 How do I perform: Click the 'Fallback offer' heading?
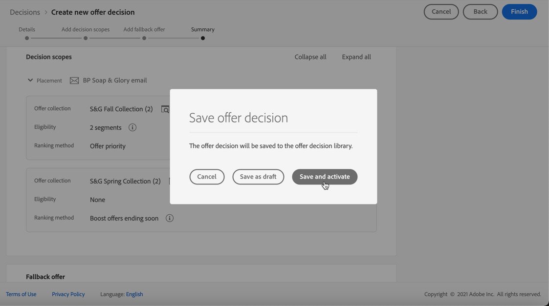click(45, 277)
